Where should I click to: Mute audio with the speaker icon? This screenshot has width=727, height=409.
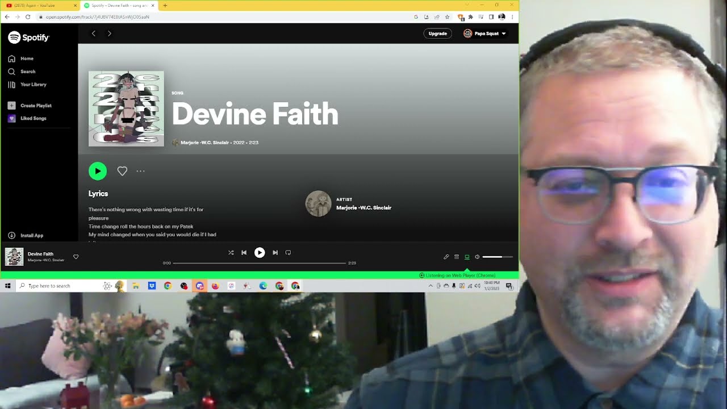tap(477, 257)
